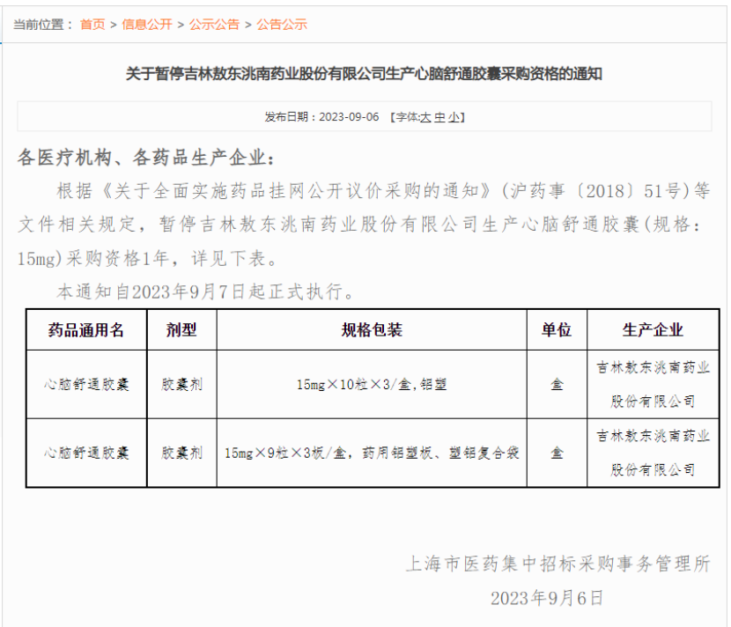Open the 首页 breadcrumb link
The width and height of the screenshot is (731, 627).
click(92, 25)
